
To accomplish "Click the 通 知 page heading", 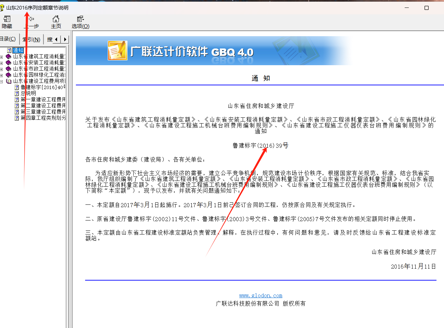I will click(261, 79).
